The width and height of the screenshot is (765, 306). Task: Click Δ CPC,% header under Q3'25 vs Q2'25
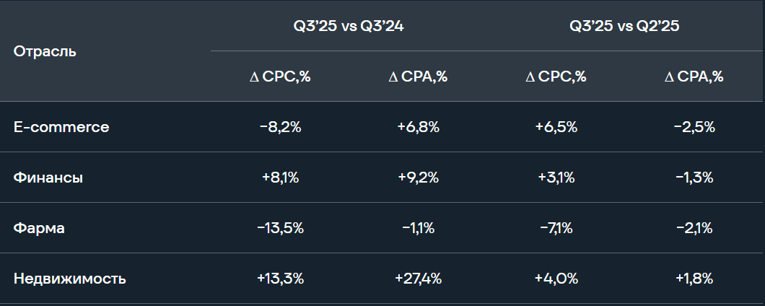coord(556,76)
